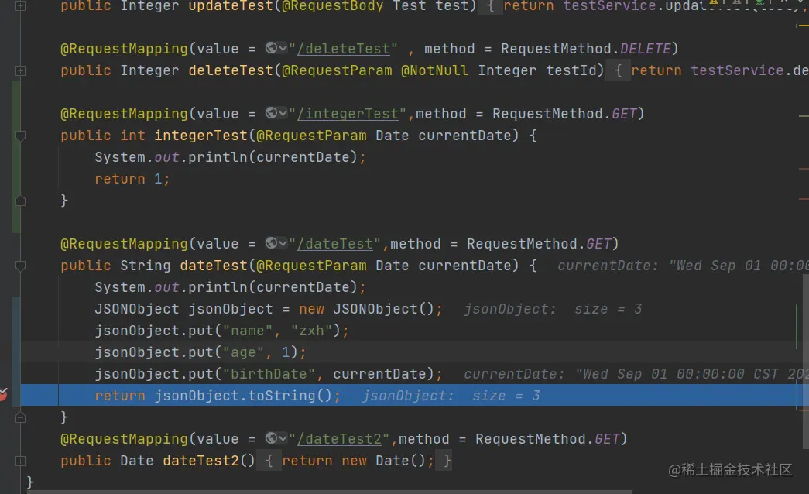Click globe icon beside "/dateTest" mapping
Screen dimensions: 809x494
272,243
